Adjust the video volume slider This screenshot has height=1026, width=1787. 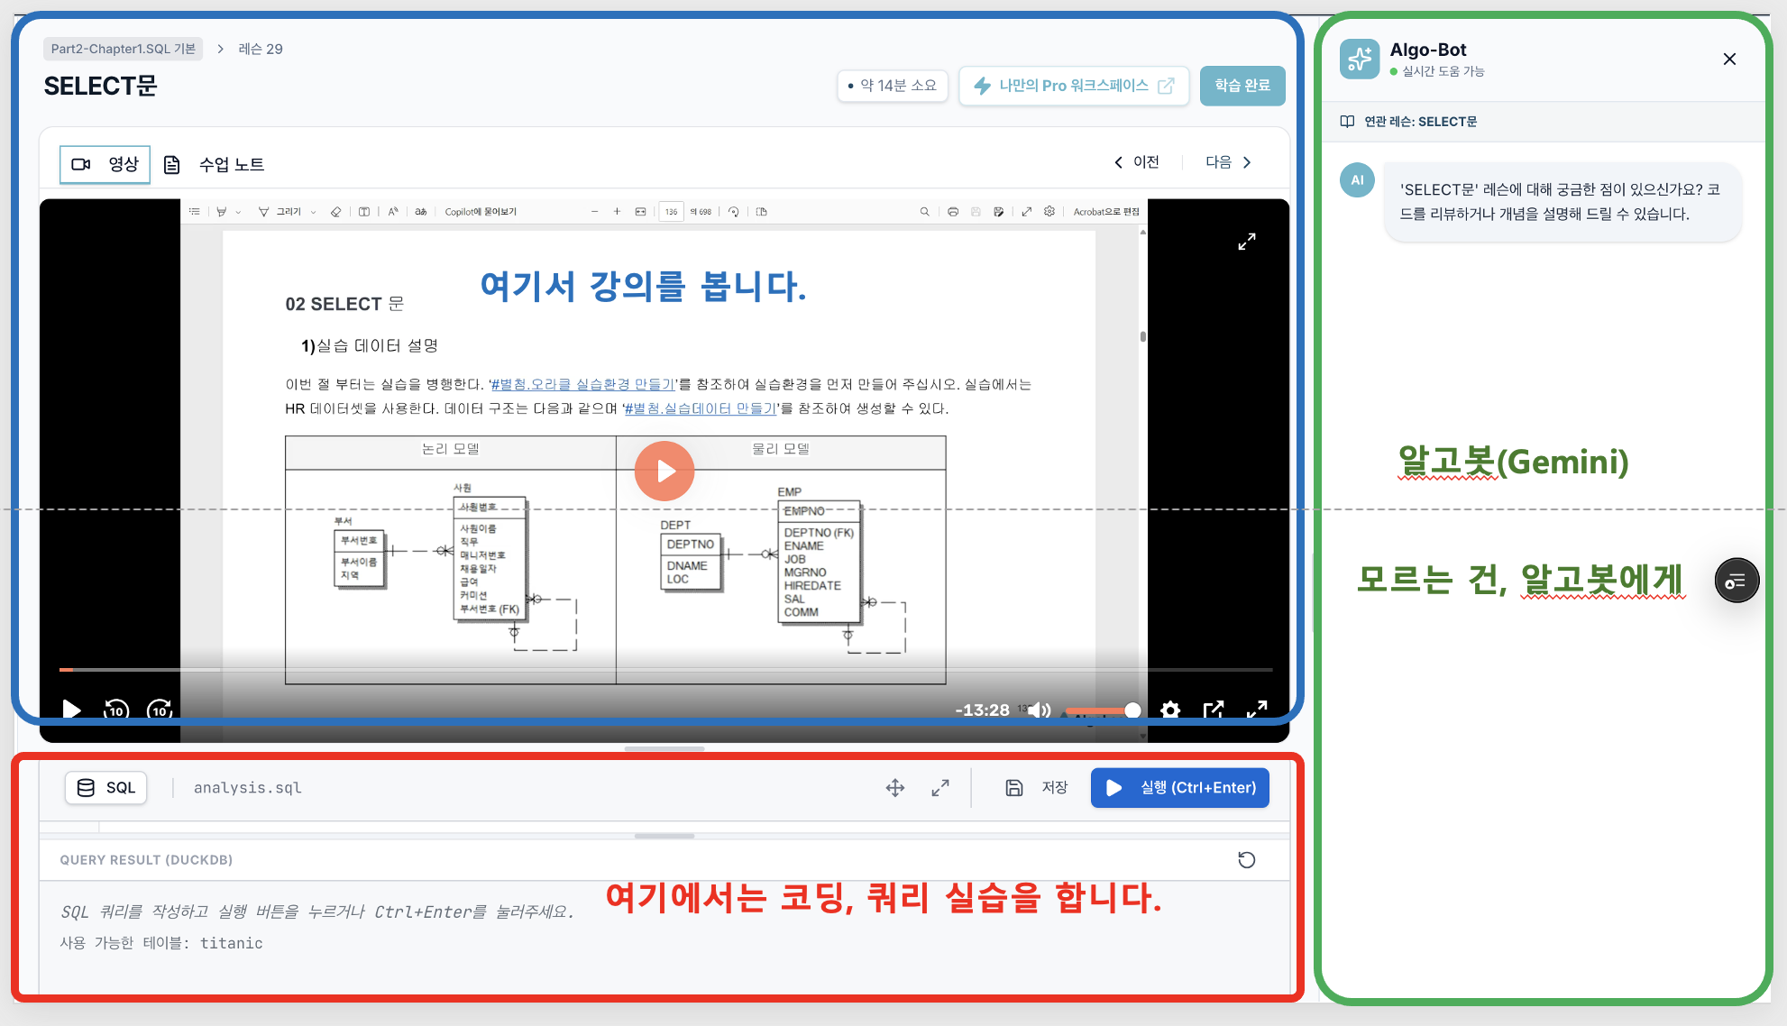click(1100, 710)
